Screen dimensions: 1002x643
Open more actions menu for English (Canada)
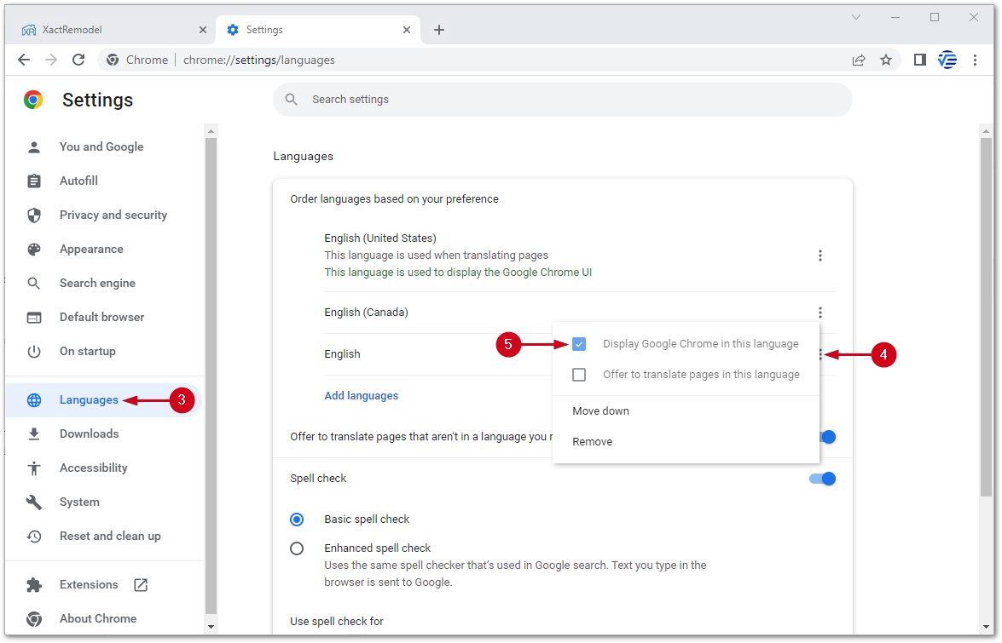[x=820, y=313]
